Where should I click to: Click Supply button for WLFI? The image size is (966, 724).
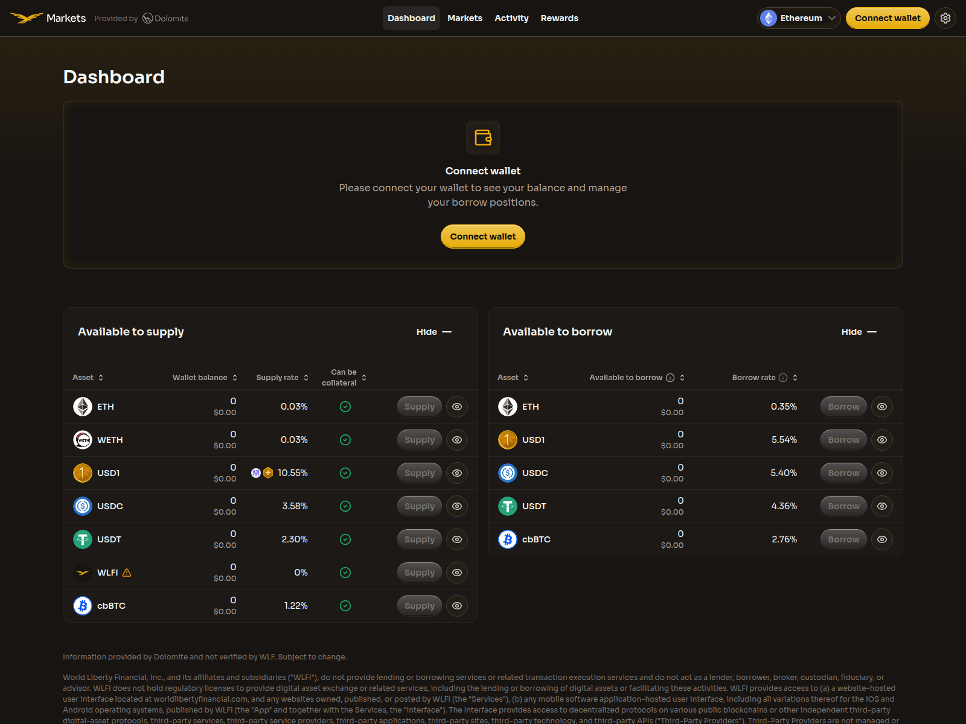coord(420,573)
